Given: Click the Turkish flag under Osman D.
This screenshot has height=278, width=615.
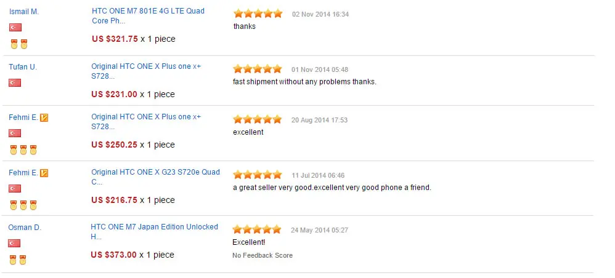Looking at the screenshot, I should click(14, 243).
